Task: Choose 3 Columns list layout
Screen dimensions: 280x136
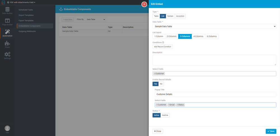Action: (185, 36)
